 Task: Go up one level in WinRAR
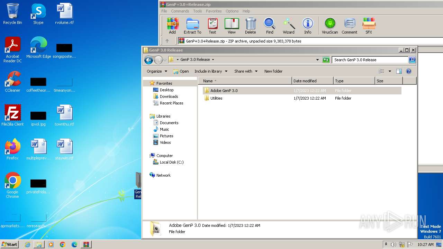click(167, 41)
